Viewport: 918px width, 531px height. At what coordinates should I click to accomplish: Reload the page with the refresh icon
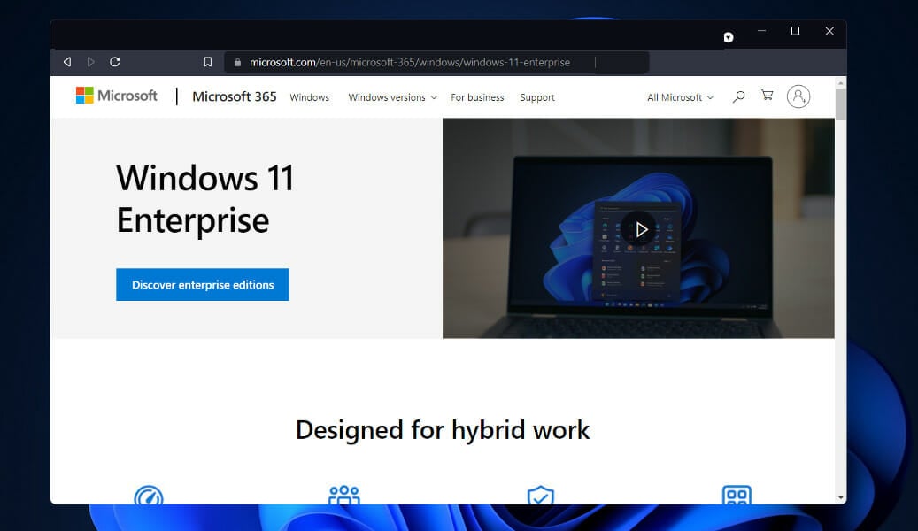point(114,62)
